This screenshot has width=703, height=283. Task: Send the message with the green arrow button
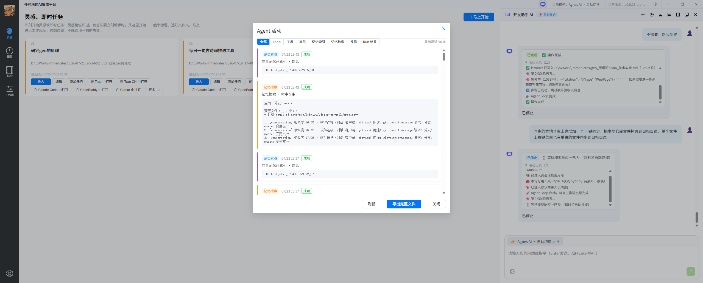[x=691, y=271]
